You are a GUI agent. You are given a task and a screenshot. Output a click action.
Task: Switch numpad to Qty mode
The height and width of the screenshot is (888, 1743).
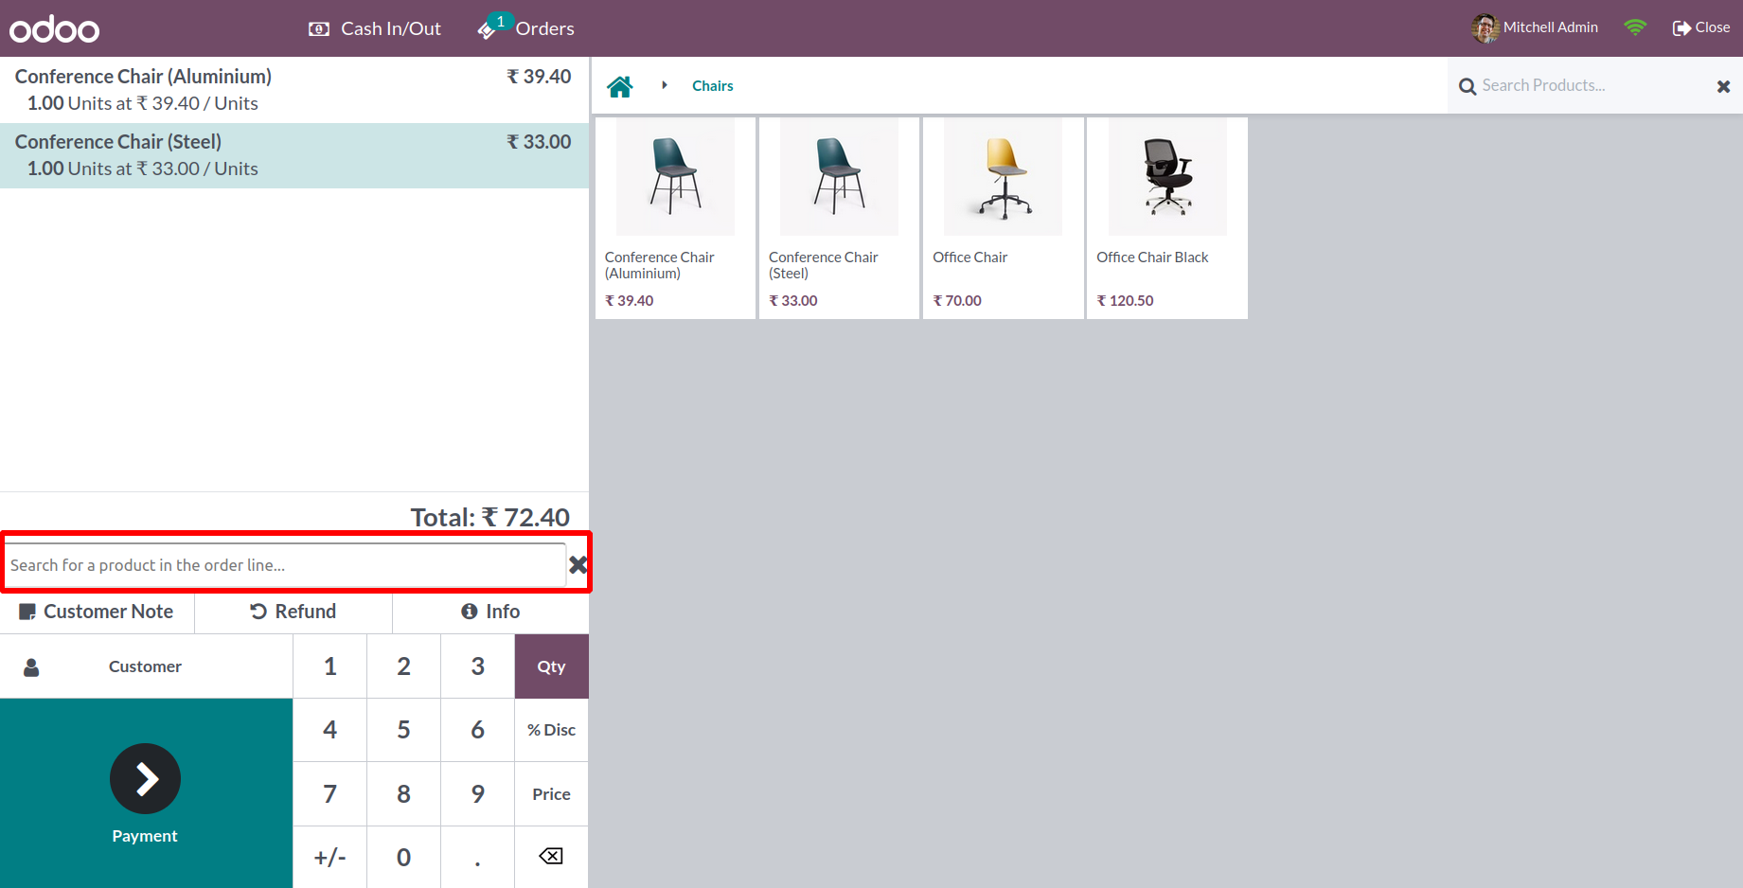[551, 666]
